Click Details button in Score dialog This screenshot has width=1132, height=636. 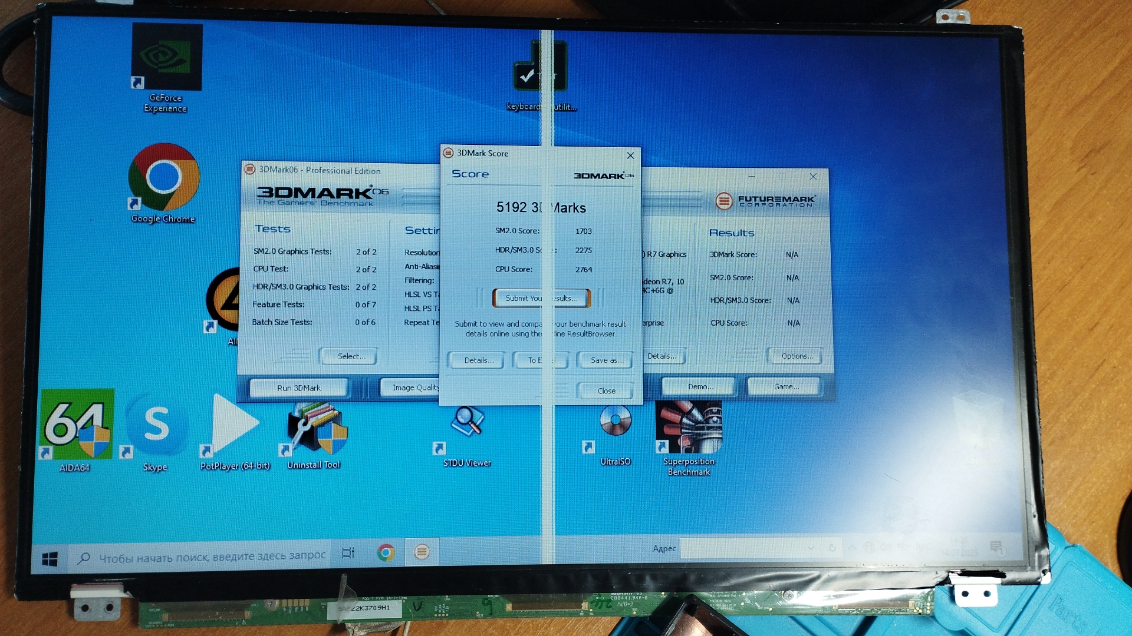(478, 360)
